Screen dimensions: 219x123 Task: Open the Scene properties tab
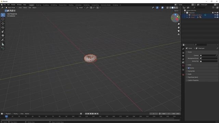click(x=183, y=62)
